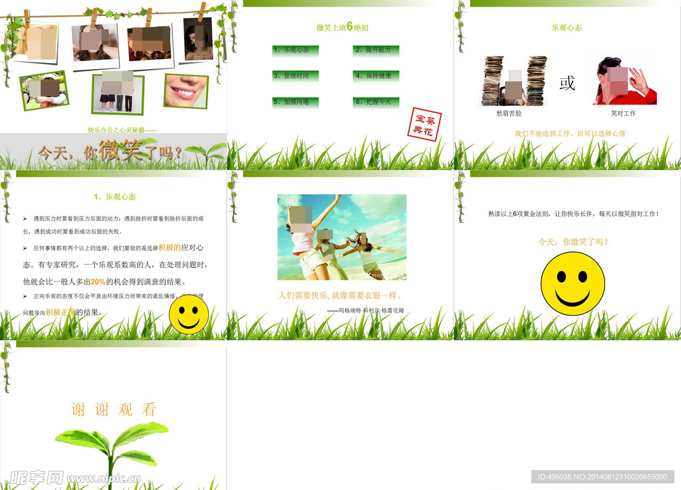Select the 谢谢观看 heading text
The image size is (681, 490).
[x=114, y=410]
